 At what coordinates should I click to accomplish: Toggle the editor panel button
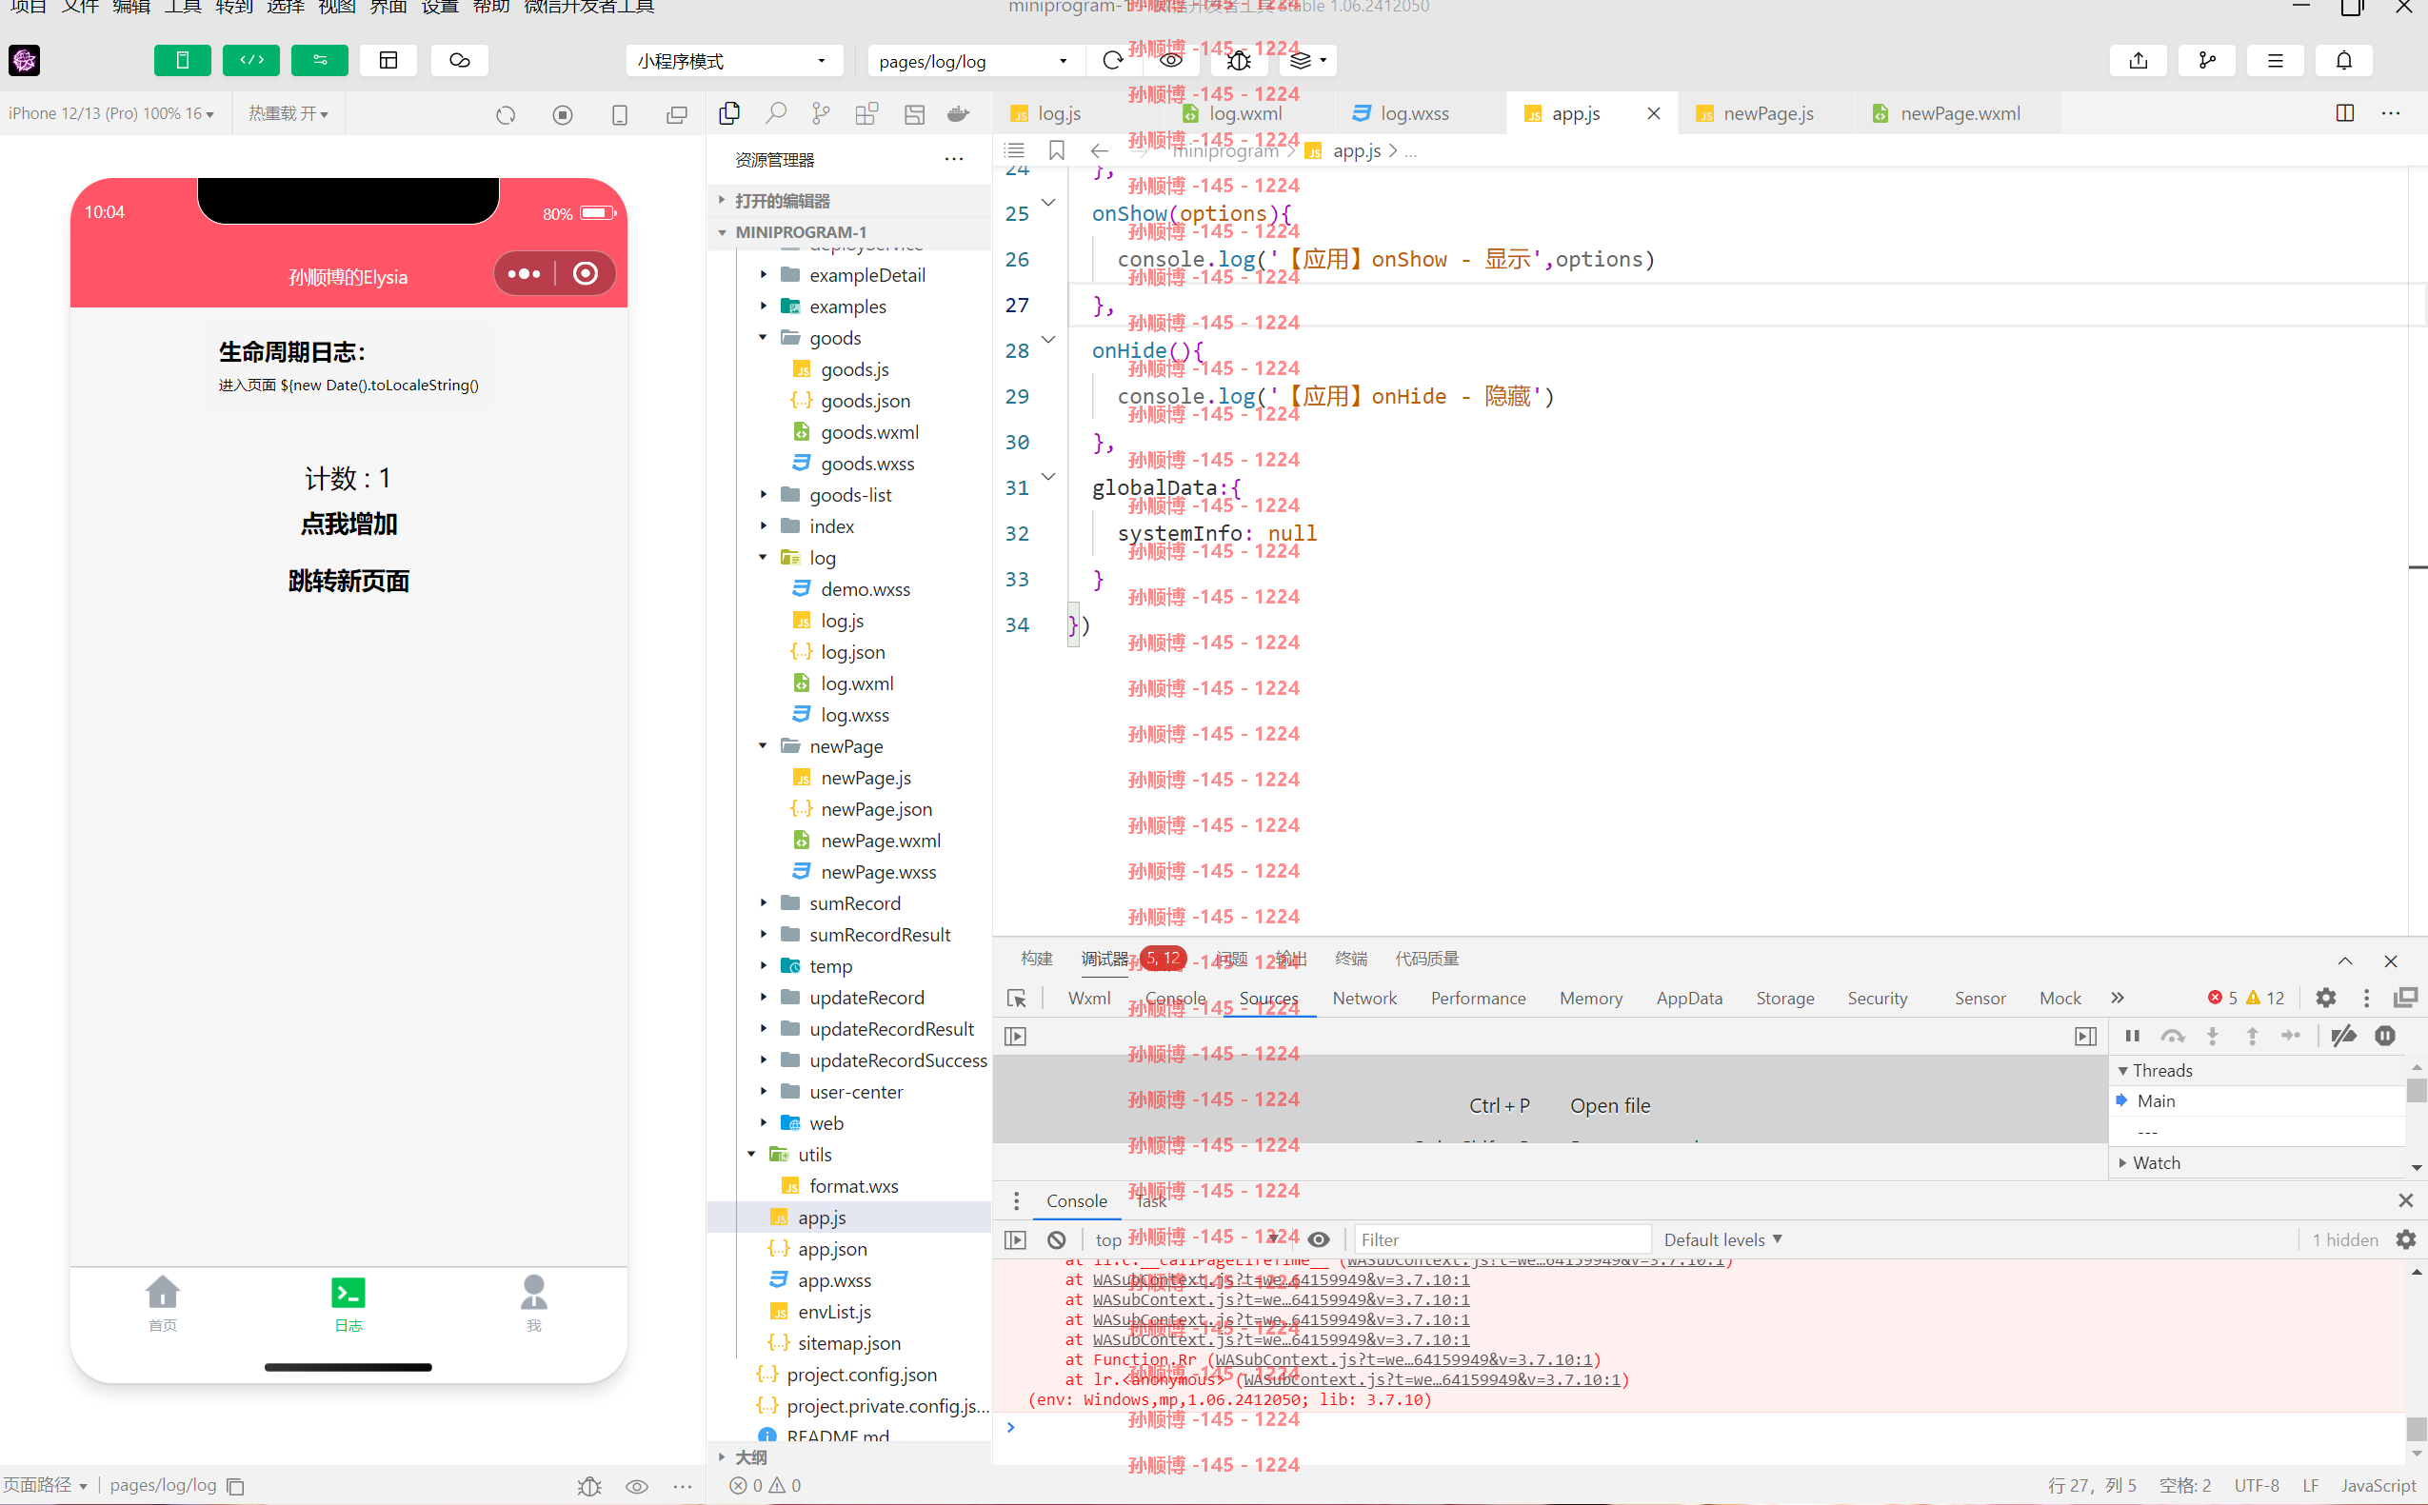click(x=250, y=61)
